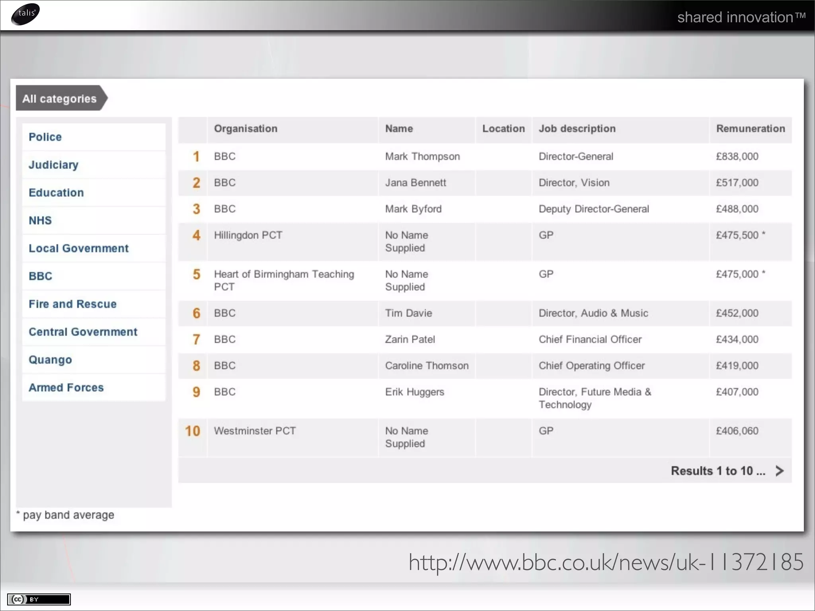Select the Central Government category
Image resolution: width=815 pixels, height=611 pixels.
coord(83,332)
